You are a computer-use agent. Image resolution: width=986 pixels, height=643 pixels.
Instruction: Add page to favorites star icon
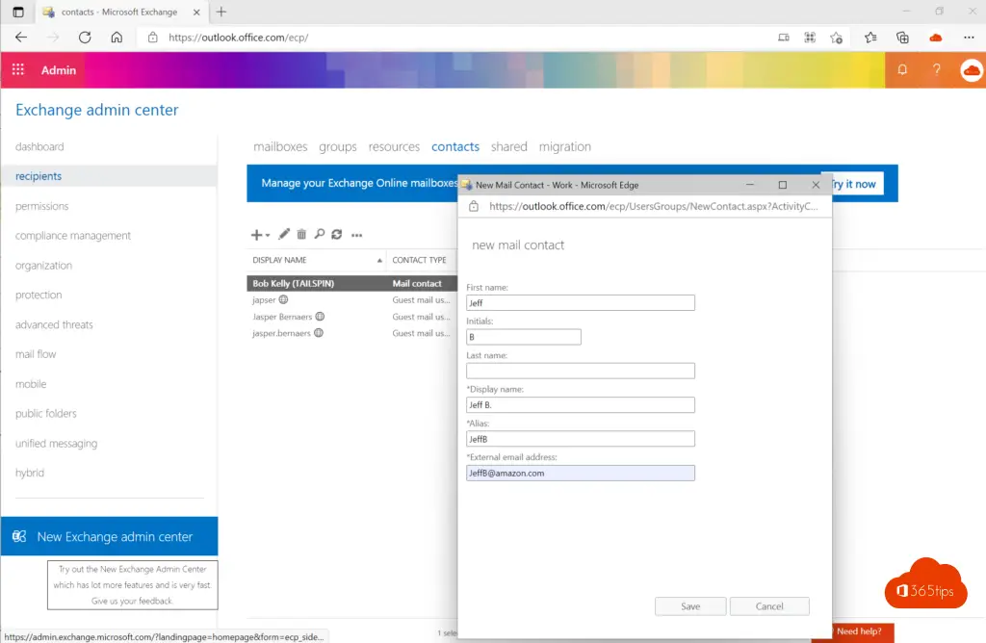(837, 38)
